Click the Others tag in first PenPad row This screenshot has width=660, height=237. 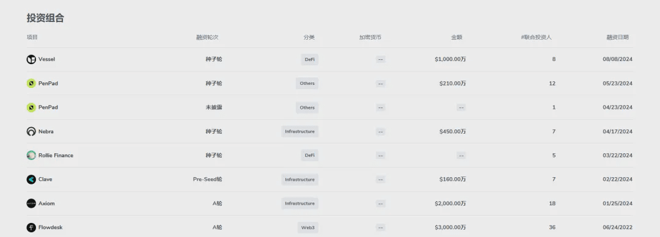click(x=307, y=83)
